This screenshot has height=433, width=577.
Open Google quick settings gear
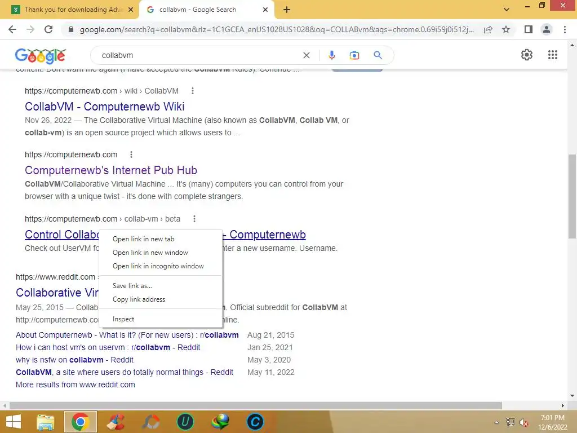[x=527, y=55]
